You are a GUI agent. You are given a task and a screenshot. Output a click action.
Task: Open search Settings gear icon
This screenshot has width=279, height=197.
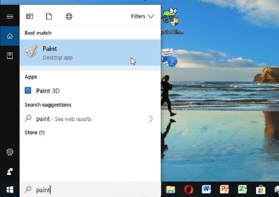(x=10, y=152)
